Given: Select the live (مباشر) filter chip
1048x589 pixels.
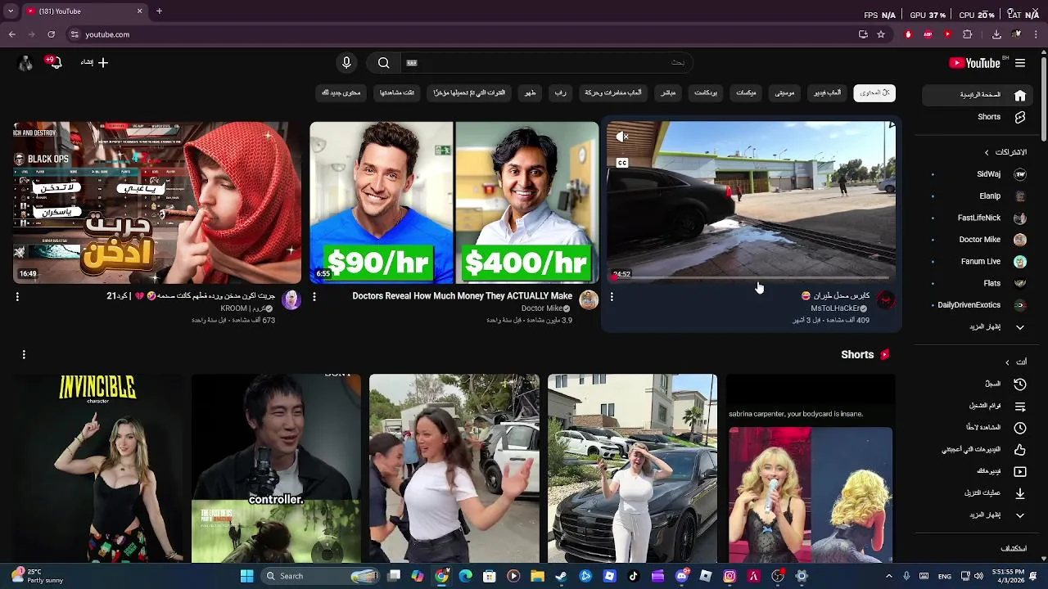Looking at the screenshot, I should (x=669, y=93).
